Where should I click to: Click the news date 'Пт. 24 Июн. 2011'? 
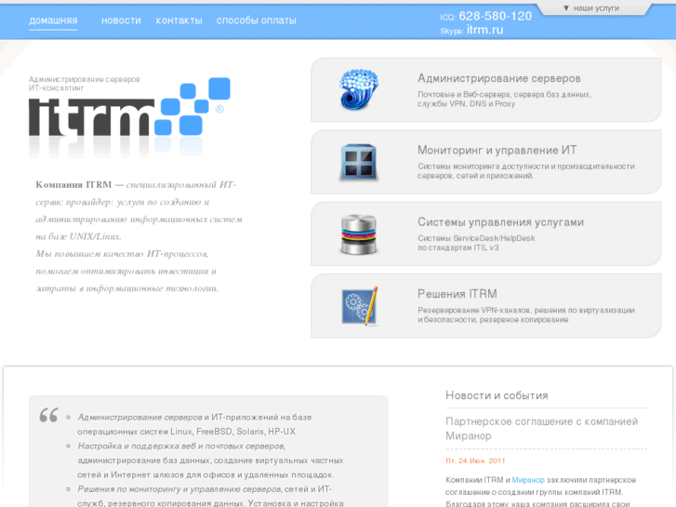[475, 460]
